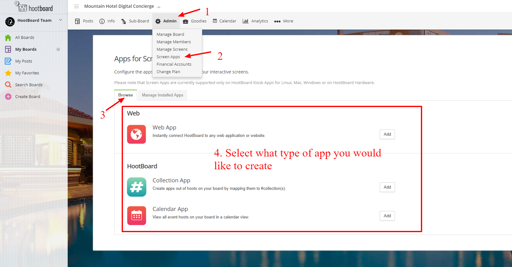Image resolution: width=512 pixels, height=267 pixels.
Task: Open the Goodies menu
Action: (199, 21)
